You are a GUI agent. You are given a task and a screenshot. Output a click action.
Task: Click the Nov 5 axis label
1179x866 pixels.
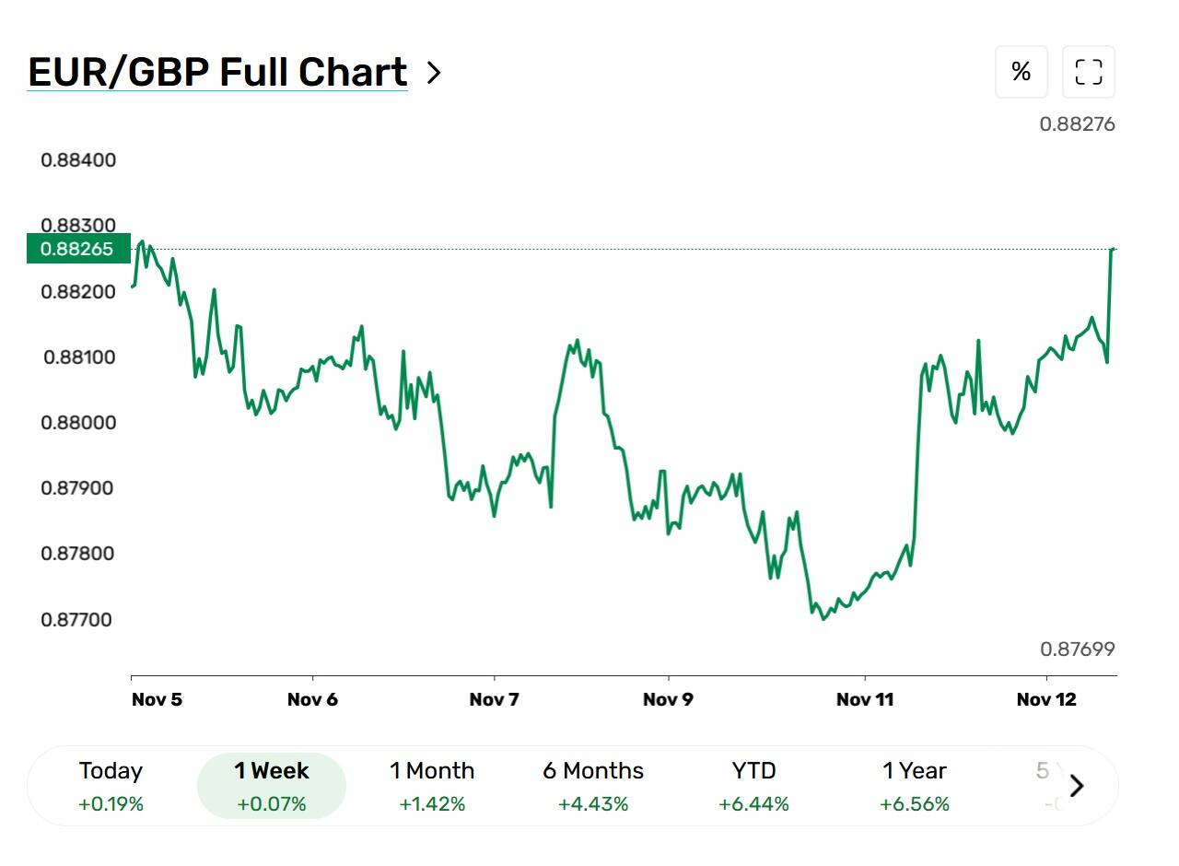[x=157, y=699]
